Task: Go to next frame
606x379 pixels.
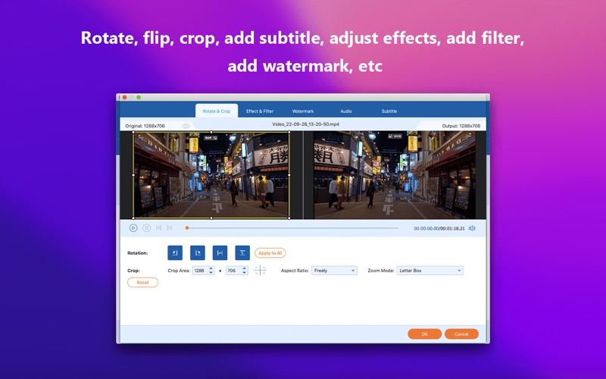Action: click(x=169, y=228)
